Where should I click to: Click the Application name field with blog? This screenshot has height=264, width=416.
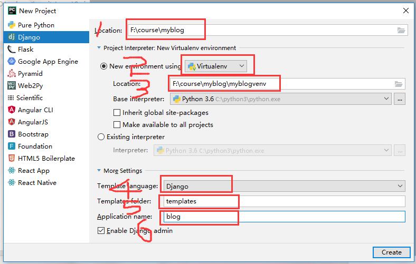coord(284,217)
